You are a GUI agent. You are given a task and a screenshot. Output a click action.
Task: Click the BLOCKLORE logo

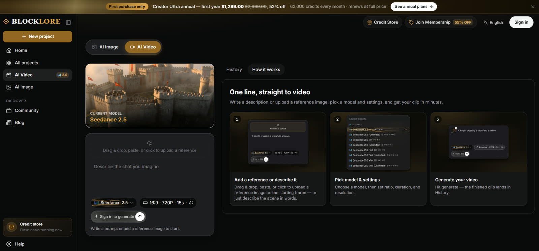(32, 21)
